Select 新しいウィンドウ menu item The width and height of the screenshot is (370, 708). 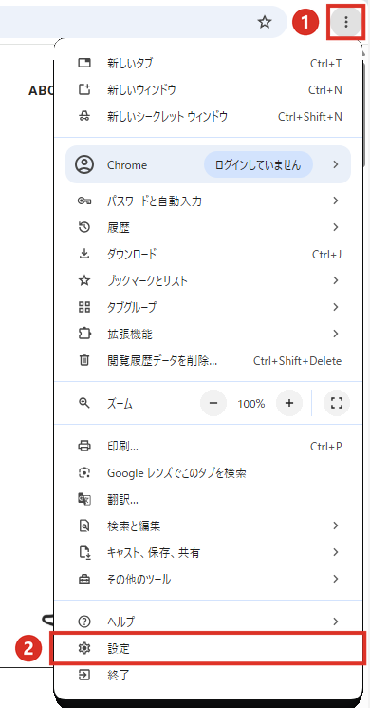(x=208, y=90)
